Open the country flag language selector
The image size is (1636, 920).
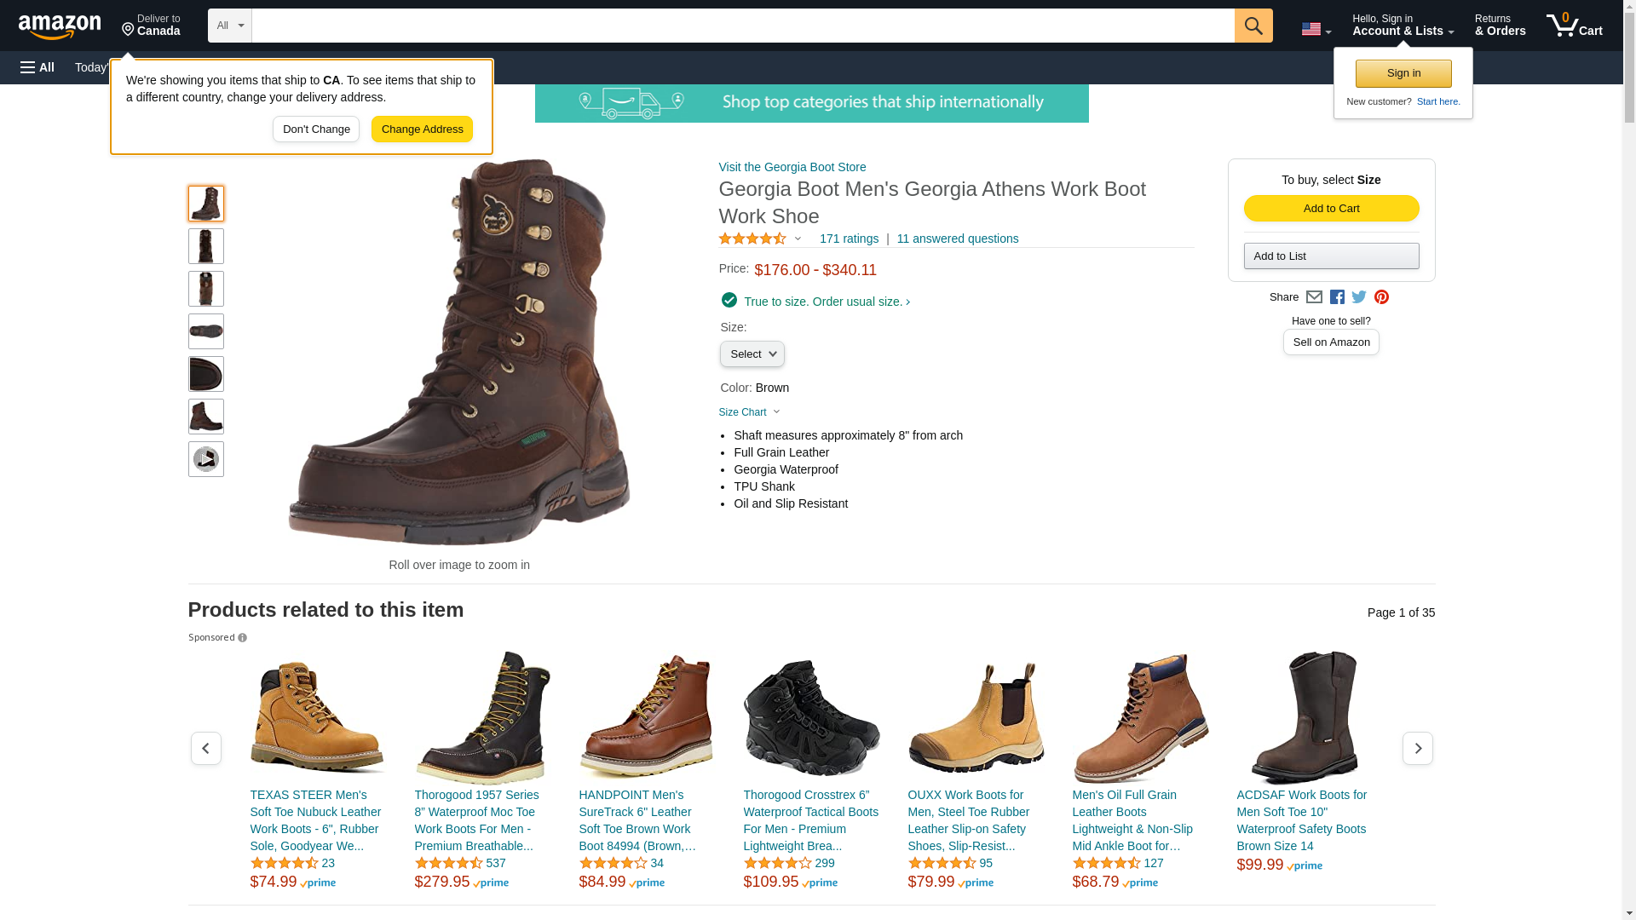[x=1316, y=29]
